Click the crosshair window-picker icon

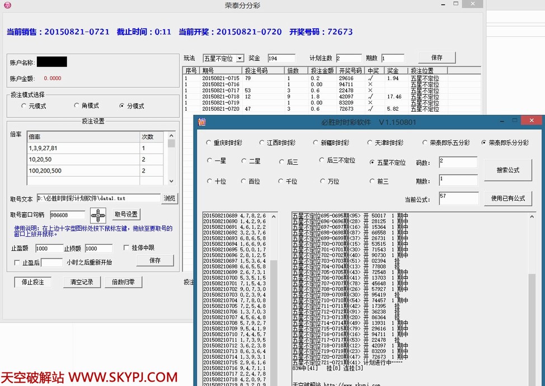pos(98,215)
